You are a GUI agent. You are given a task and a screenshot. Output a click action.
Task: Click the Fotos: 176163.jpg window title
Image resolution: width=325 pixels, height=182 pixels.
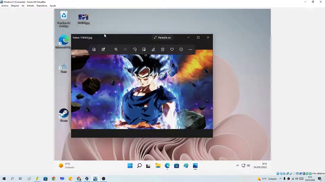pyautogui.click(x=82, y=38)
